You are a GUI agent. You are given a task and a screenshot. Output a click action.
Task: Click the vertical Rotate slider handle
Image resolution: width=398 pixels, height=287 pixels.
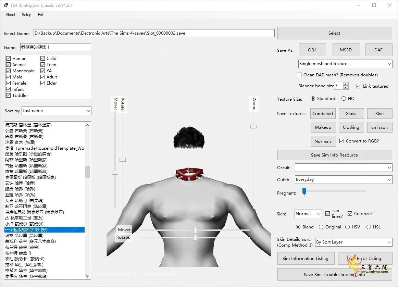tap(123, 160)
